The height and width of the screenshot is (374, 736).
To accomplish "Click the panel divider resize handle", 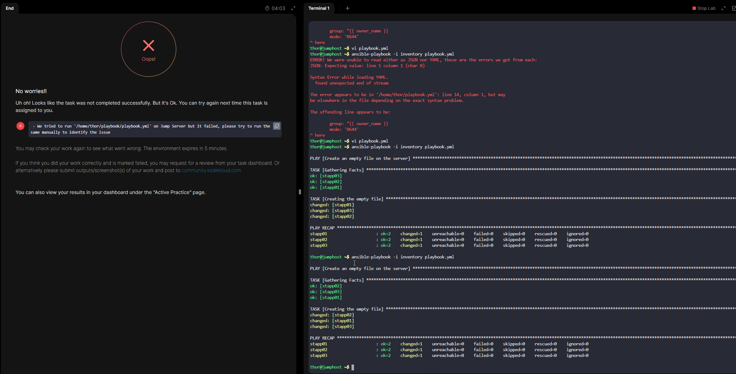I will click(300, 192).
